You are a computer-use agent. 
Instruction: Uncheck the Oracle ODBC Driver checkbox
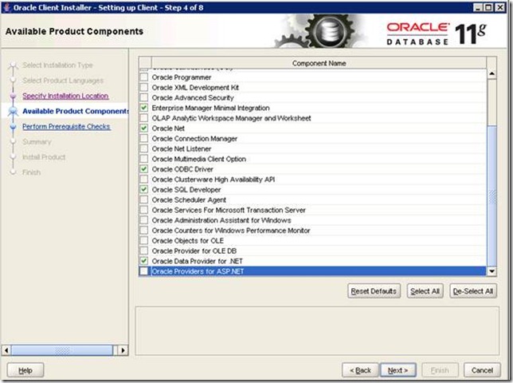click(143, 169)
